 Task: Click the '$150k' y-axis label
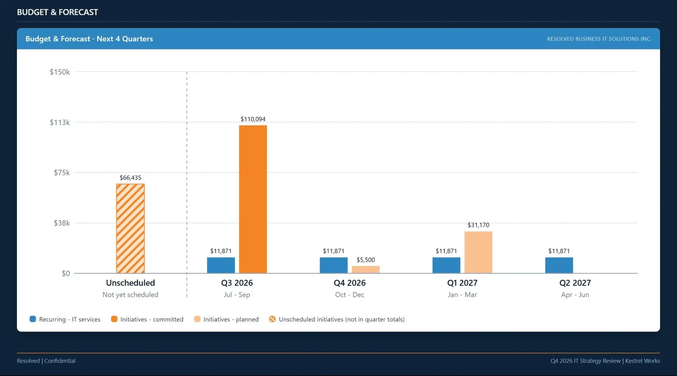(x=60, y=72)
